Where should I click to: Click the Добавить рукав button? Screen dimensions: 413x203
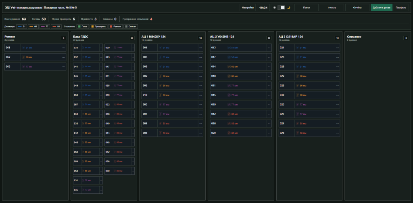[x=382, y=8]
